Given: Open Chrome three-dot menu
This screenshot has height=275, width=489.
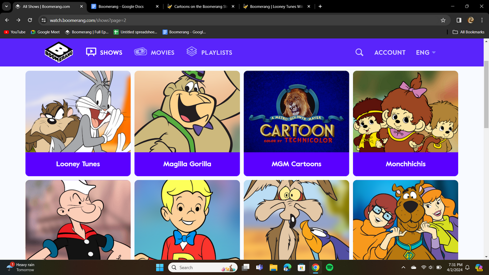Looking at the screenshot, I should (x=482, y=20).
